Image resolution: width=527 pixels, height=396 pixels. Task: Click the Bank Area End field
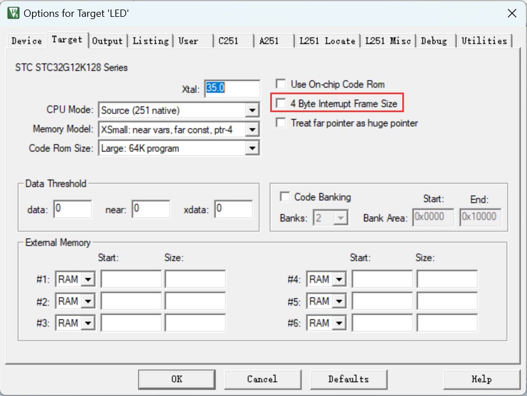(480, 218)
